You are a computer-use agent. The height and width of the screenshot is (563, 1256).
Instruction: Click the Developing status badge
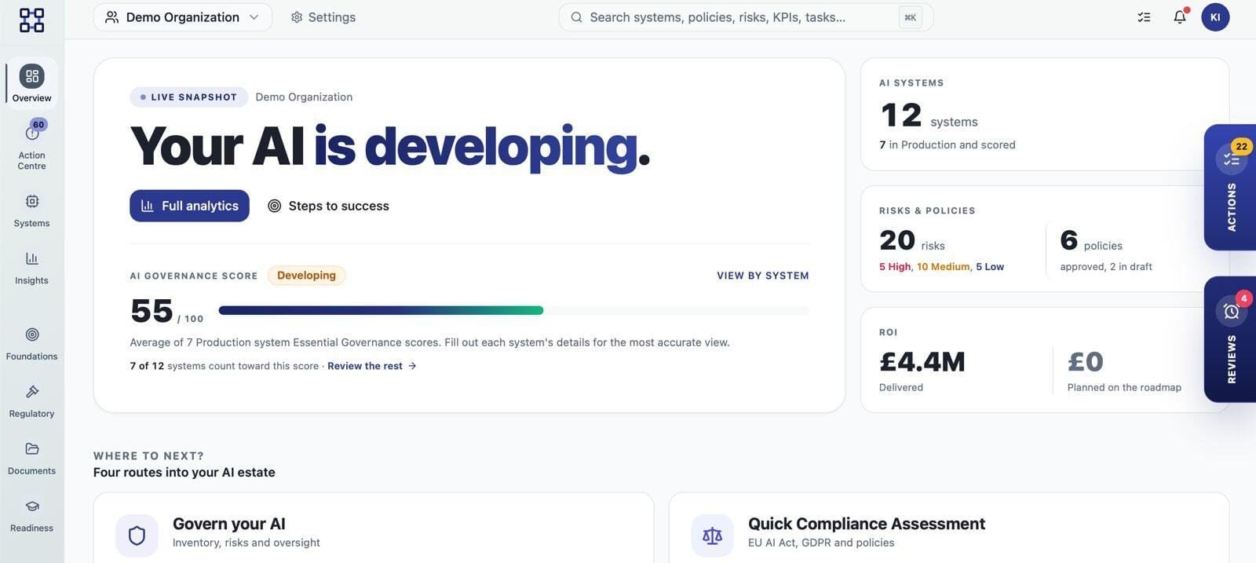click(306, 276)
